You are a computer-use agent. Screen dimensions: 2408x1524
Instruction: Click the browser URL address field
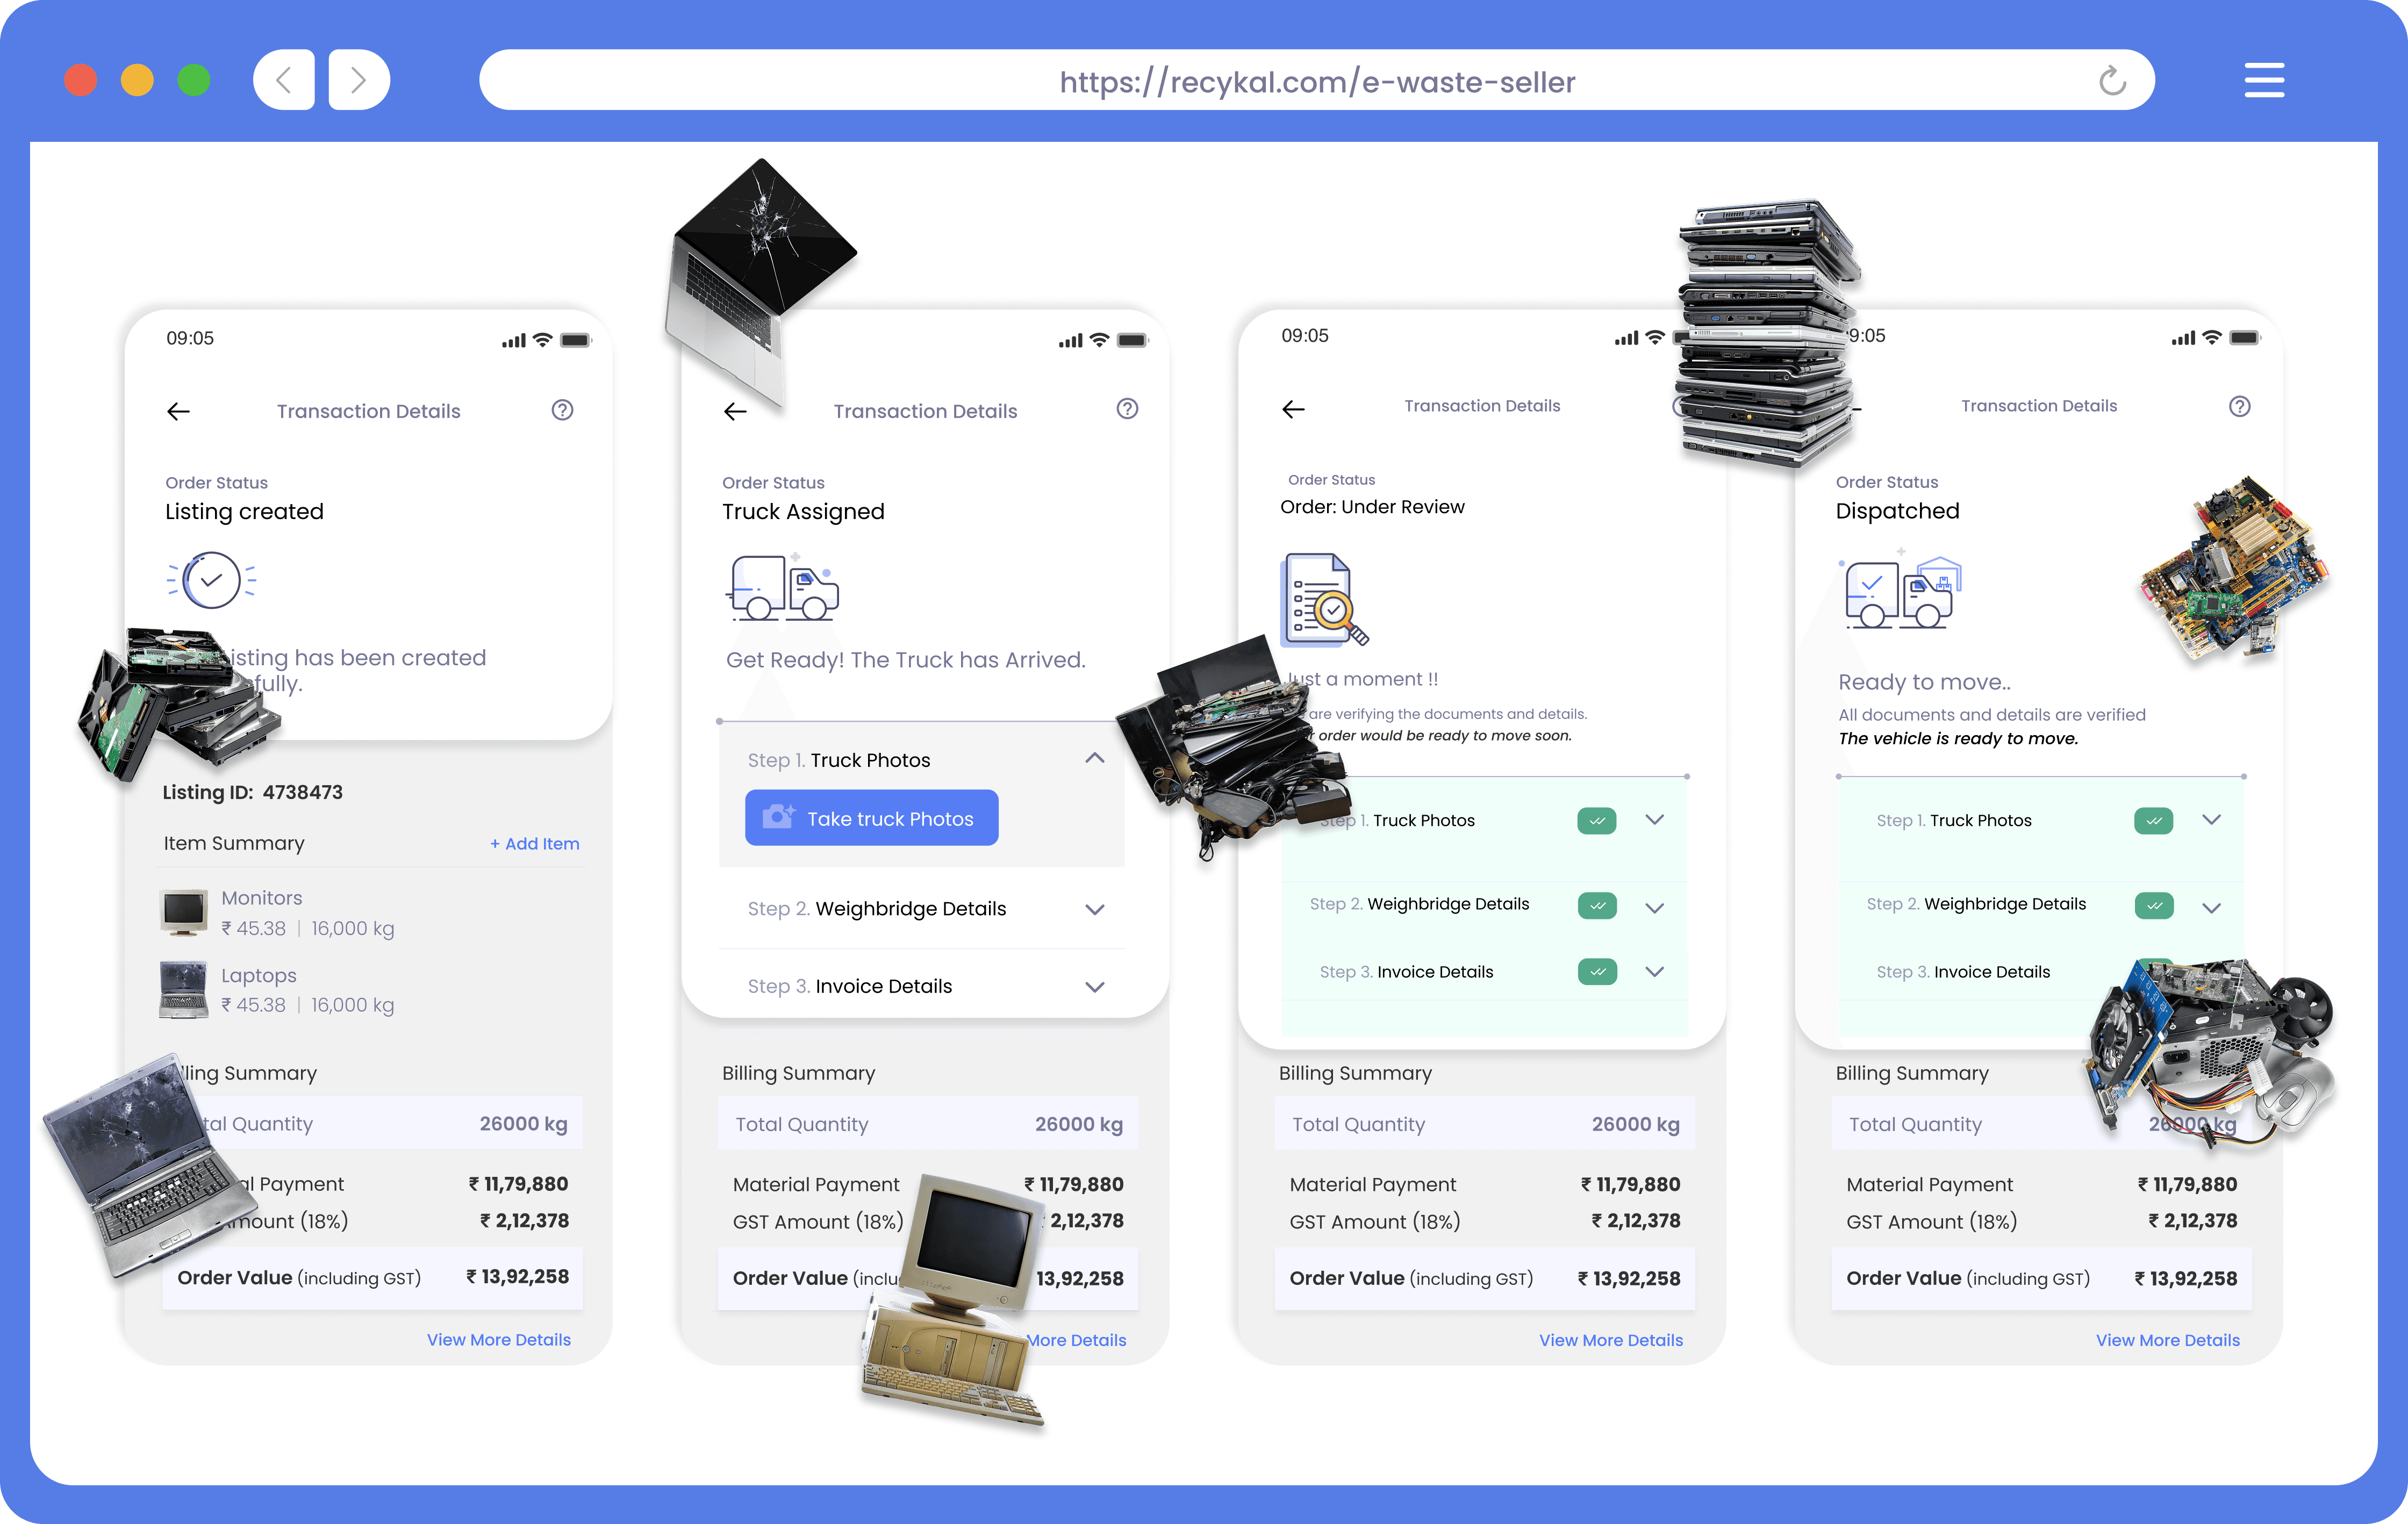coord(1316,81)
